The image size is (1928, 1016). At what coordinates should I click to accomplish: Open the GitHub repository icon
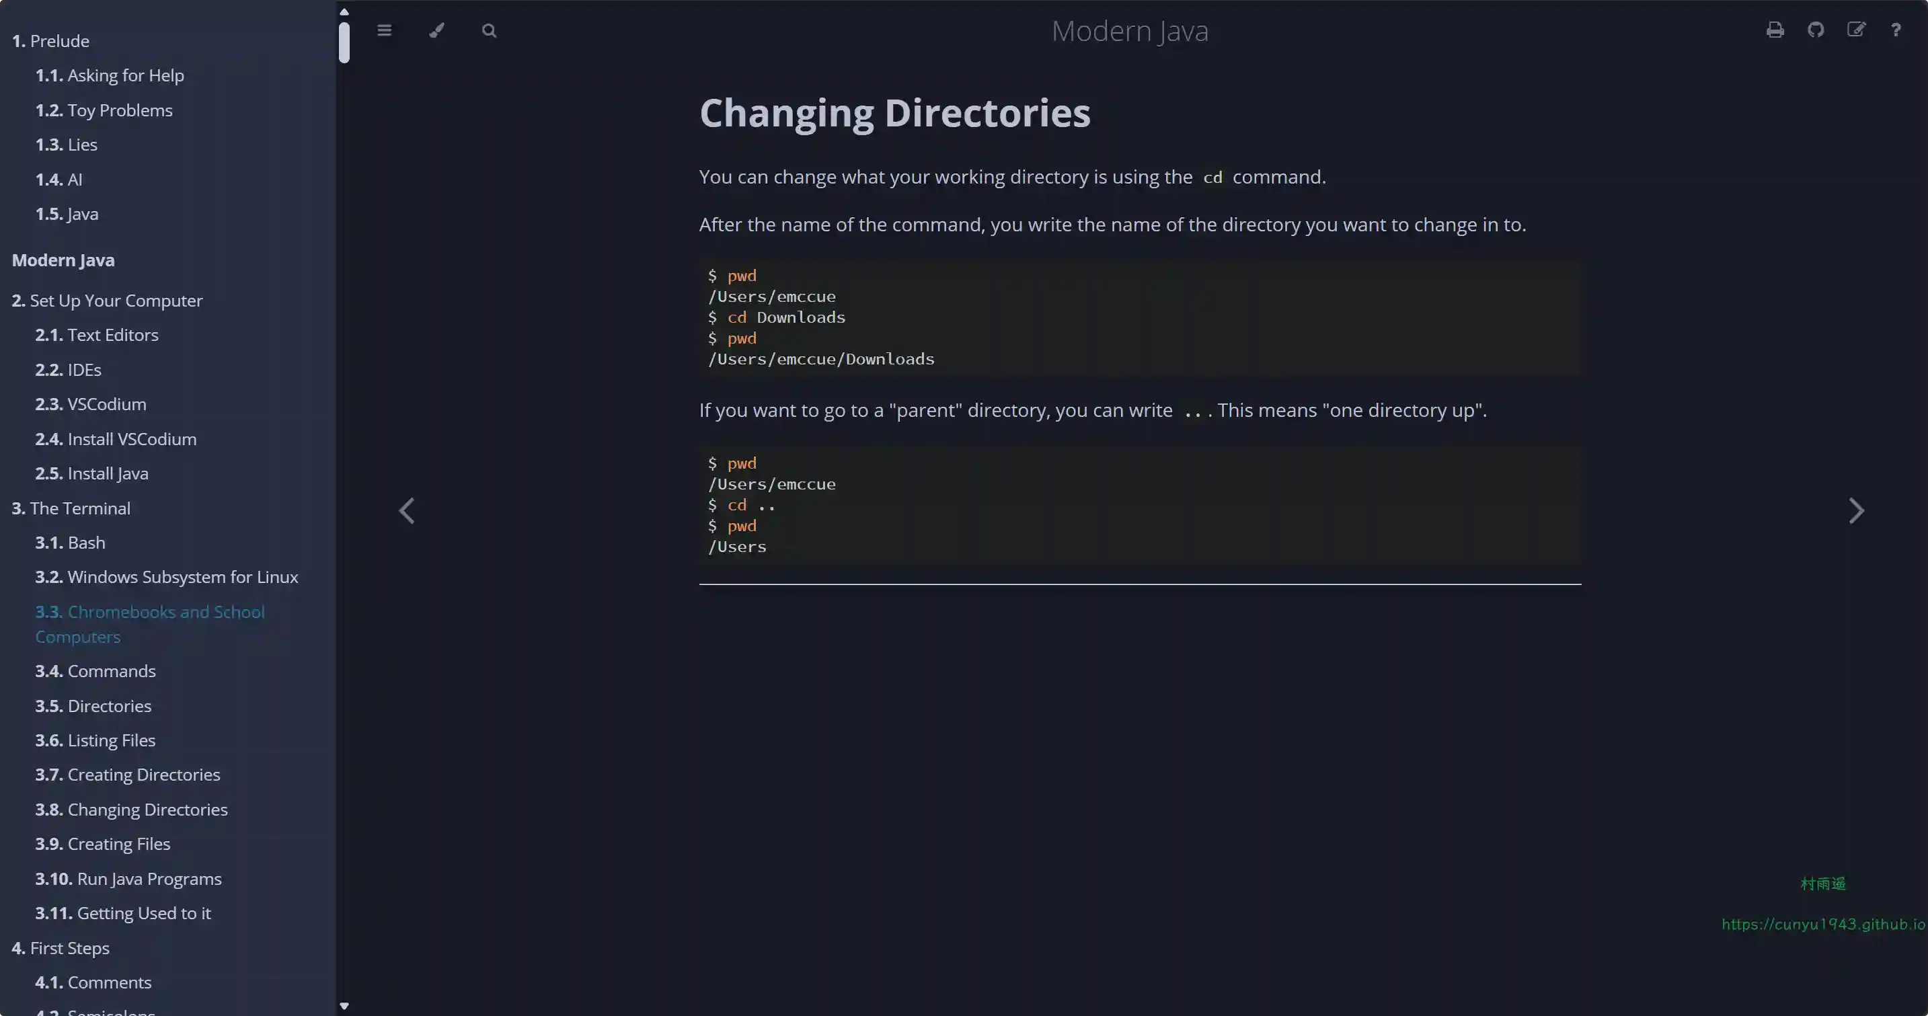click(1816, 31)
